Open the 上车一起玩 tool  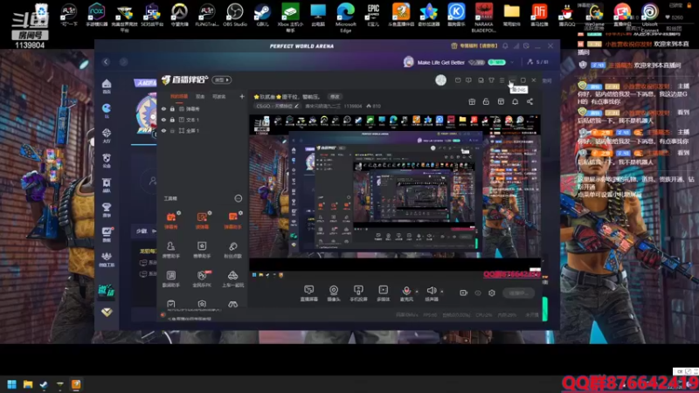pos(232,279)
